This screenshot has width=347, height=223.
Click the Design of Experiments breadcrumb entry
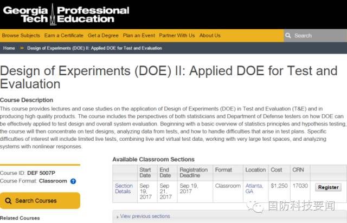click(94, 48)
